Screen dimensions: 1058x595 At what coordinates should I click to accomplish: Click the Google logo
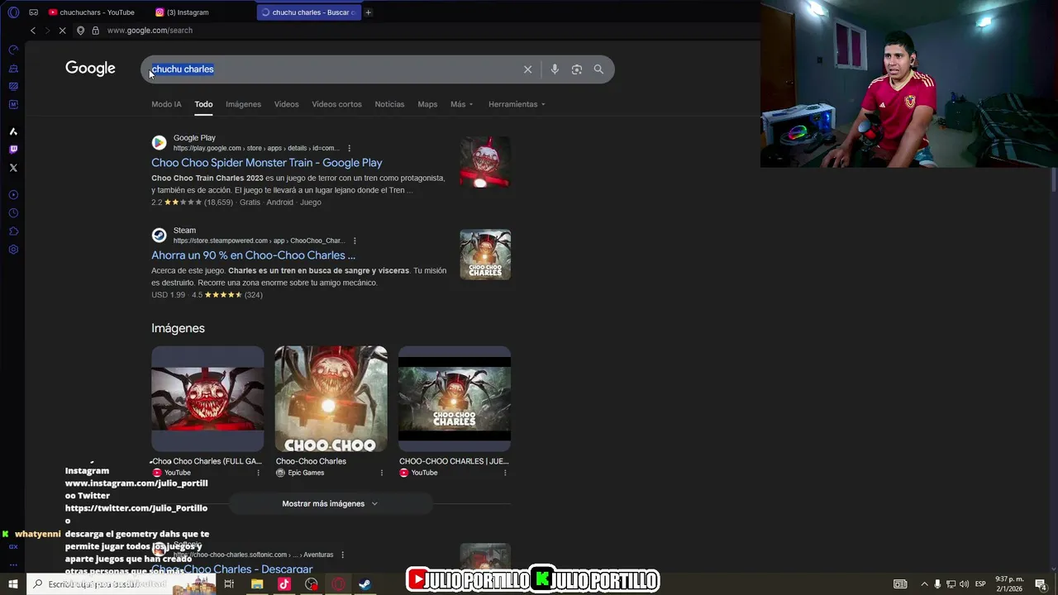90,69
